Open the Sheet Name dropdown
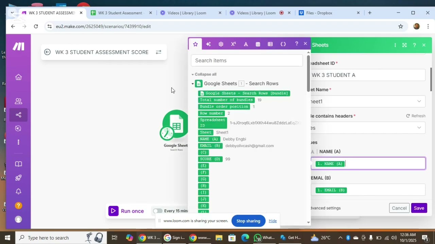 tap(368, 101)
